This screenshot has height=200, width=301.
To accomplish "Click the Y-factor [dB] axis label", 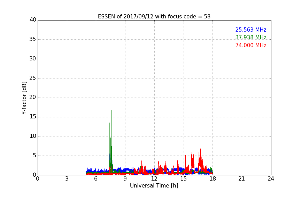I will 24,98.
